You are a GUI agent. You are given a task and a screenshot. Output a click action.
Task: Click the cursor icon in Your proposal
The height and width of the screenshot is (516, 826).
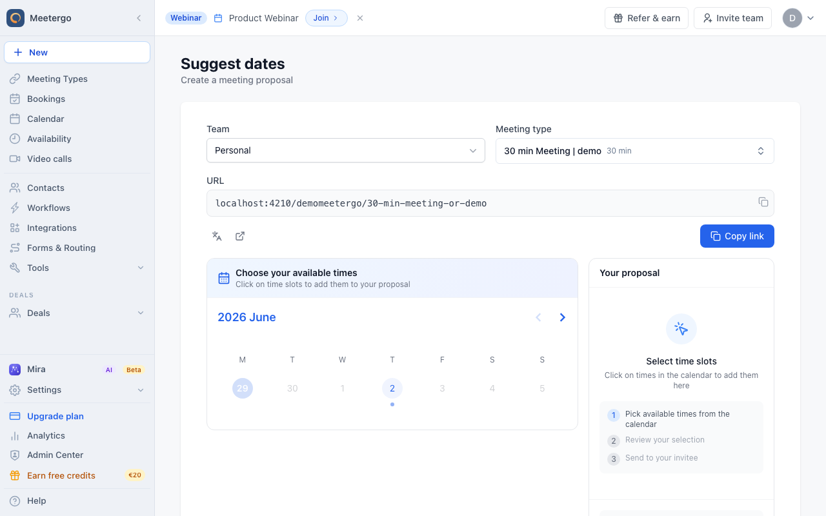click(681, 329)
